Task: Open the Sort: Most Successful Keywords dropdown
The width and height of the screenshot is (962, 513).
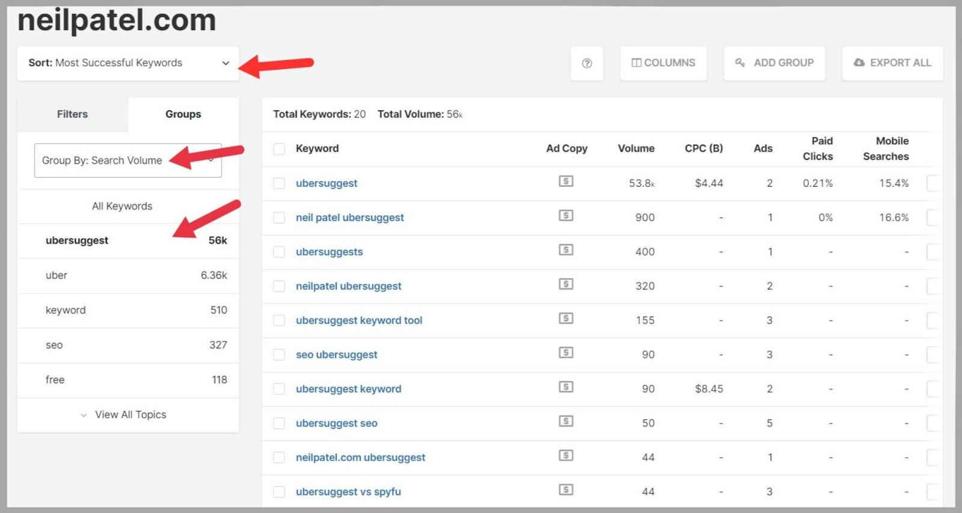Action: (128, 63)
